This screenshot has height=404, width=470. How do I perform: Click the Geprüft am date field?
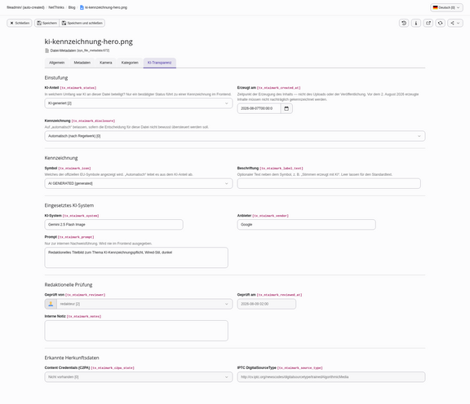tap(267, 304)
